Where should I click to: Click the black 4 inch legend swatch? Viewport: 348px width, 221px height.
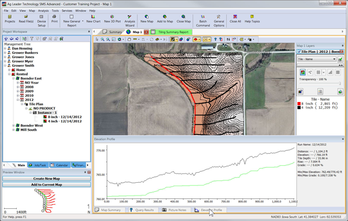299,108
